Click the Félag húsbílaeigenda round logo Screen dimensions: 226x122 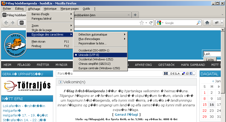pos(15,45)
